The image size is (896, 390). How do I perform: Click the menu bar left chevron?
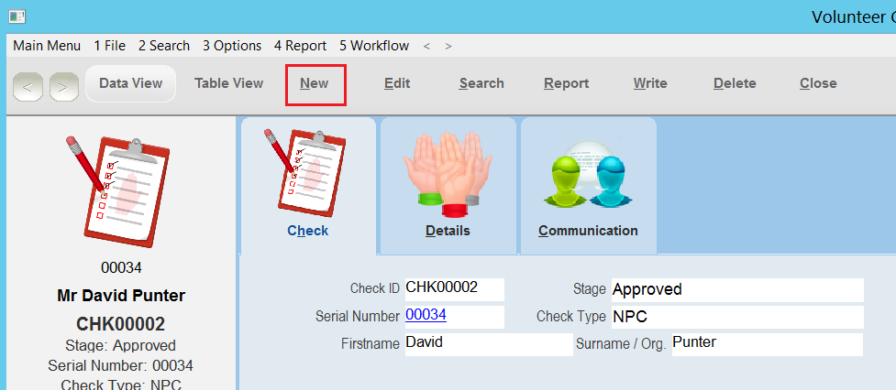point(426,46)
